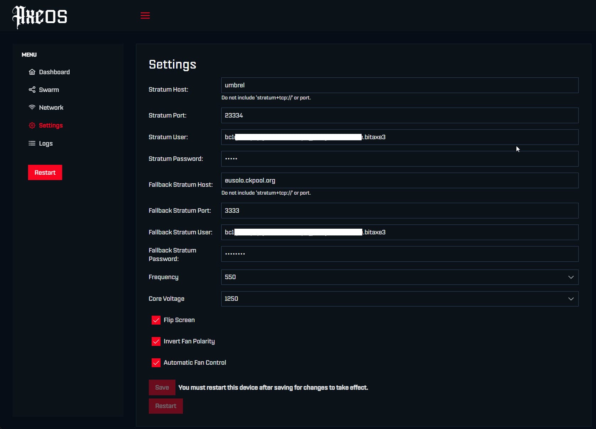Screen dimensions: 596x429
Task: Click into the Stratum Port field
Action: pos(399,116)
